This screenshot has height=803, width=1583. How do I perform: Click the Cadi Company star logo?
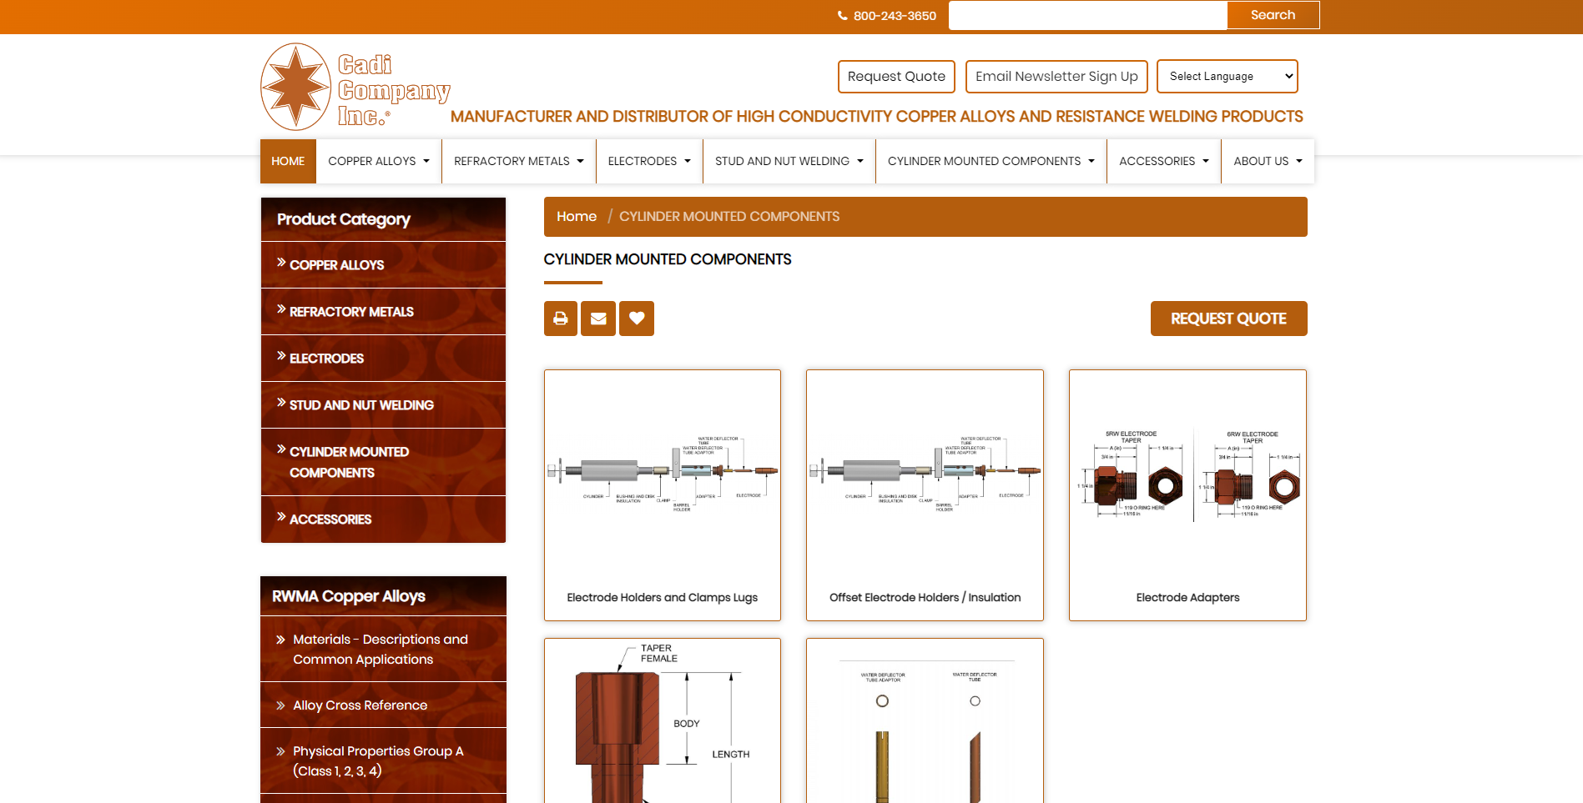point(296,87)
